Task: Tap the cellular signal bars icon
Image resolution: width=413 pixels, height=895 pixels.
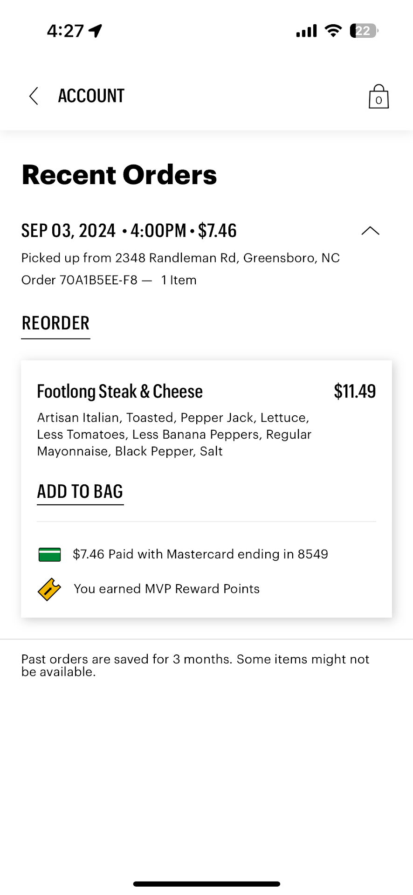Action: (306, 31)
